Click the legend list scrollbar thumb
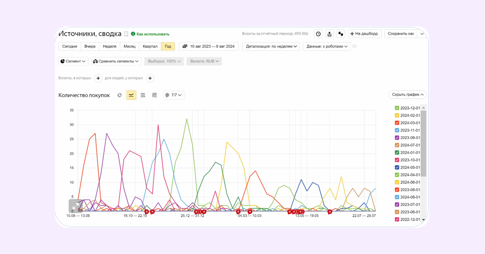 423,143
